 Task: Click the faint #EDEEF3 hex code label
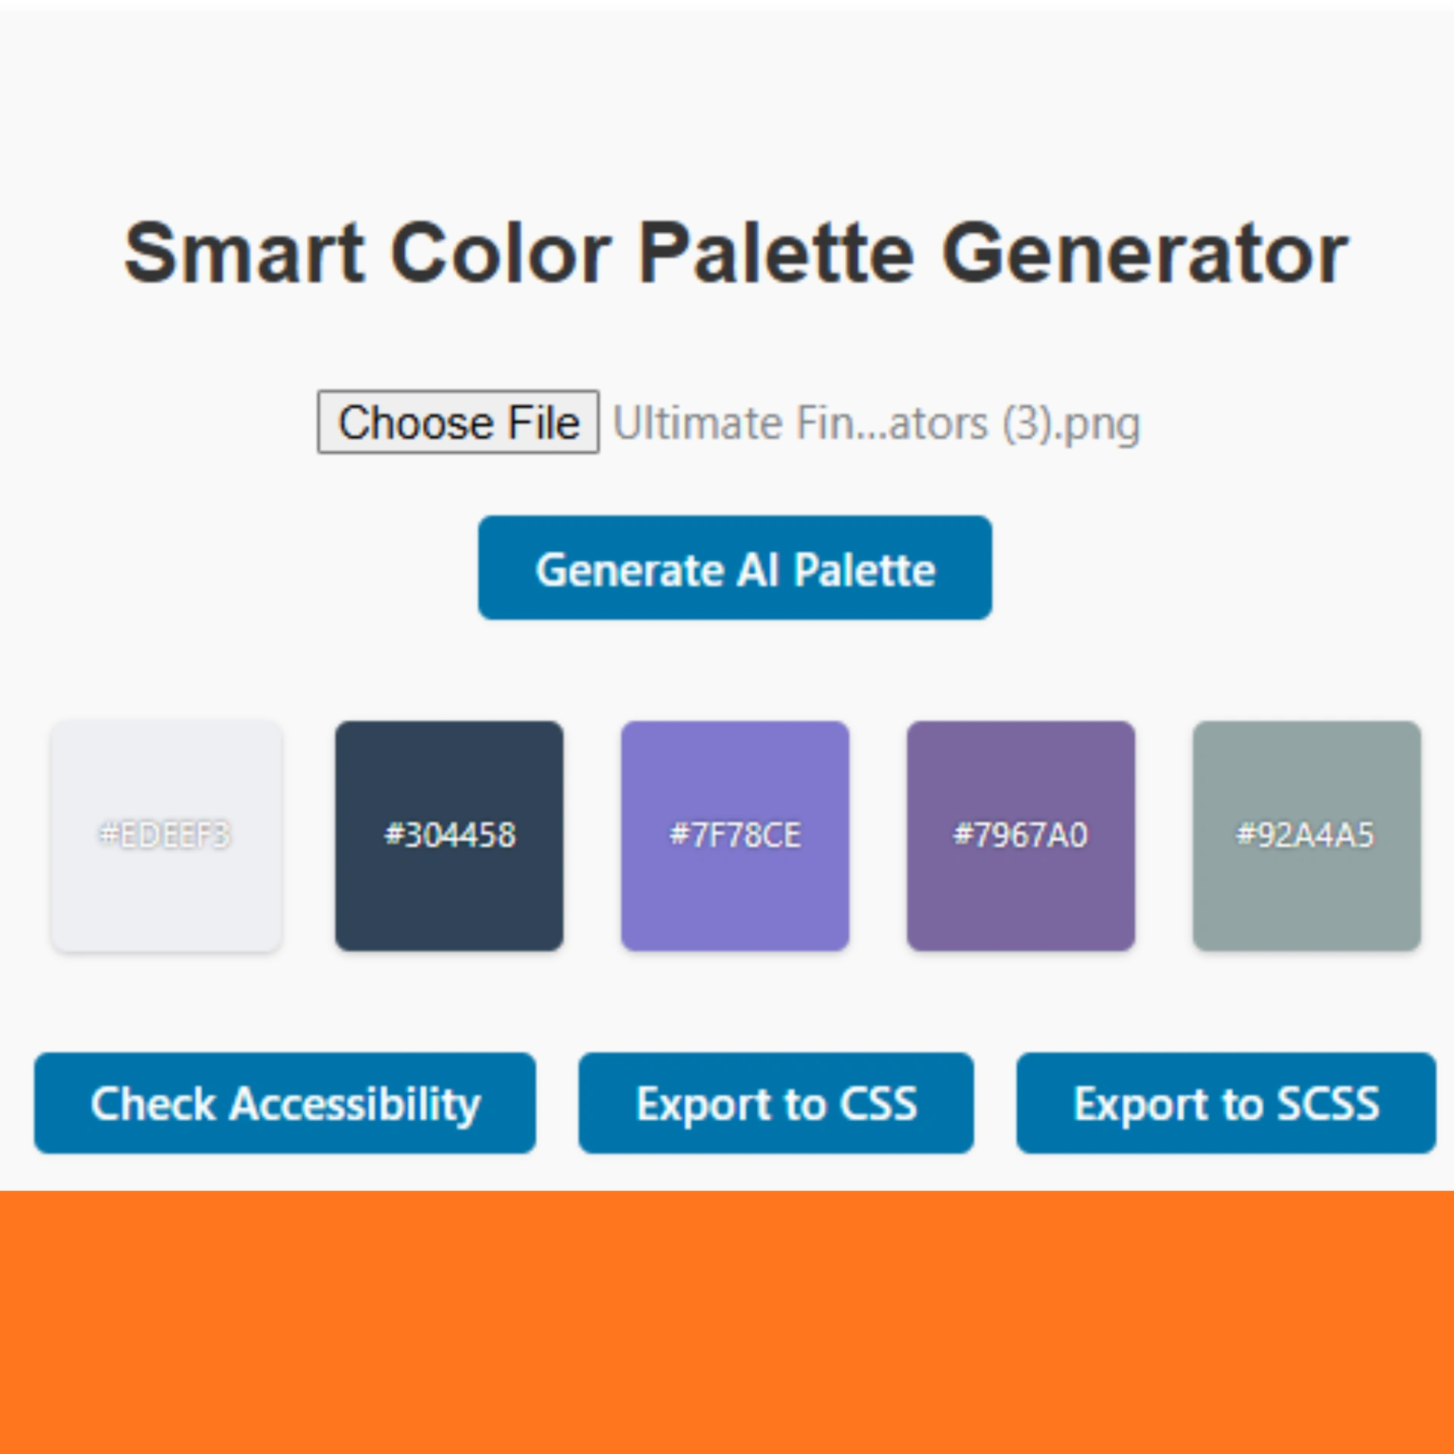click(165, 835)
